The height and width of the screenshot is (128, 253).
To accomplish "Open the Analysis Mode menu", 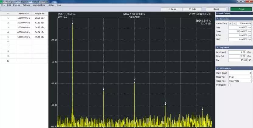I will click(x=39, y=5).
